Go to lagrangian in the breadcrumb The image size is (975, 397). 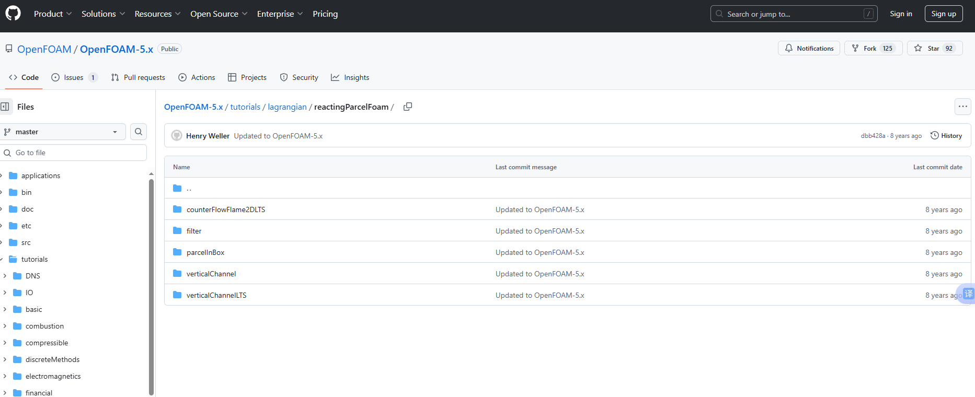pyautogui.click(x=287, y=107)
